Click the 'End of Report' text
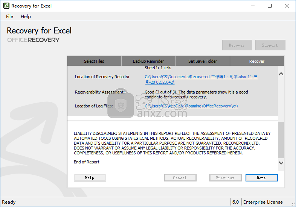Viewport: 296px width, 207px height. click(x=87, y=162)
